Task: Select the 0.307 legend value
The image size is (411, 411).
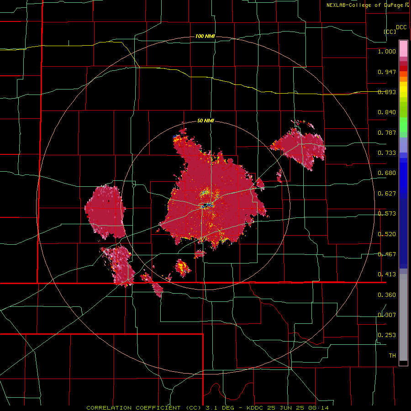Action: click(x=387, y=315)
